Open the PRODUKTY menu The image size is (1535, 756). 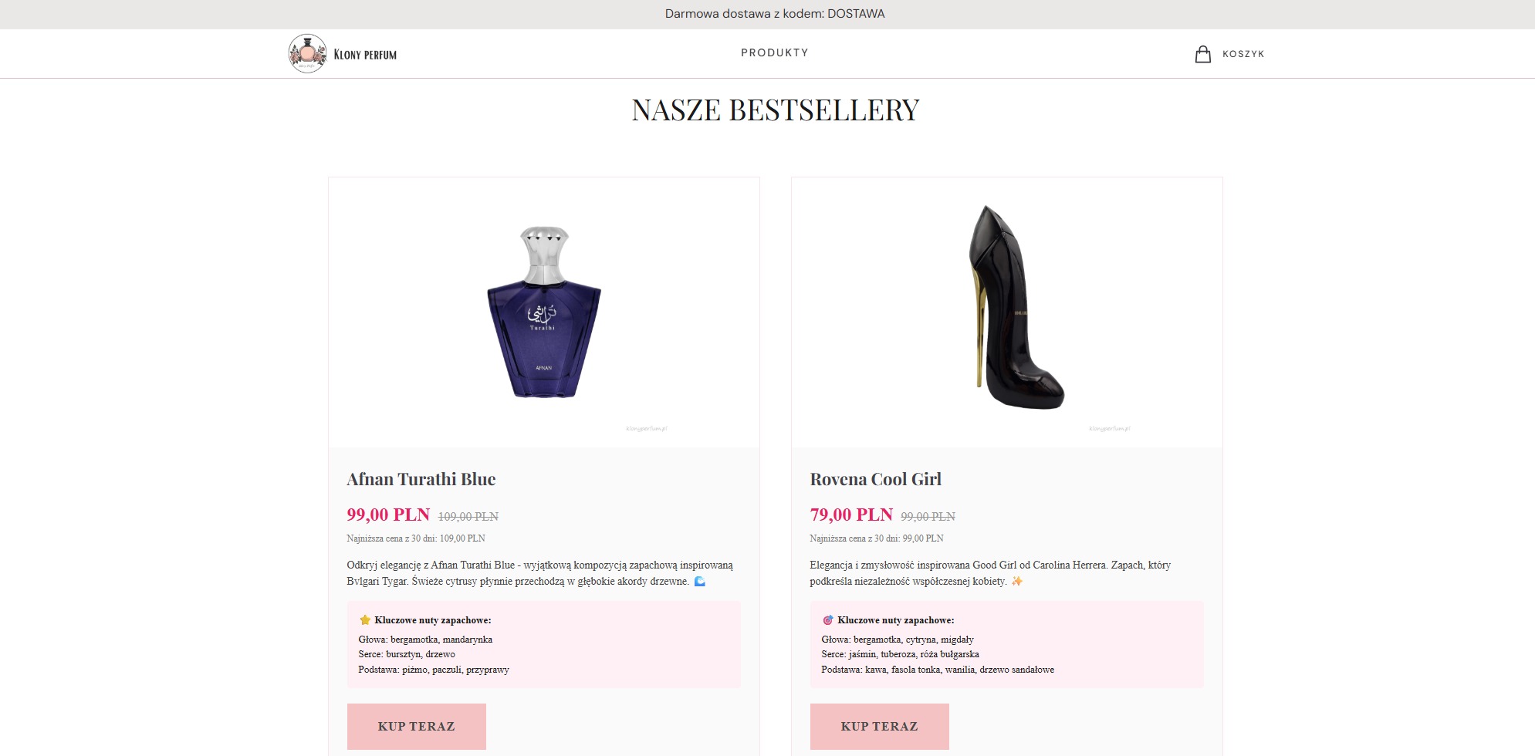(773, 52)
